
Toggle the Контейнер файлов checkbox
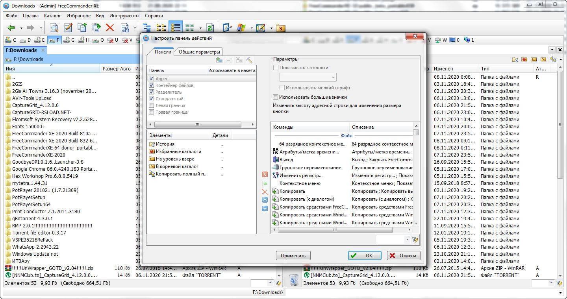(152, 85)
